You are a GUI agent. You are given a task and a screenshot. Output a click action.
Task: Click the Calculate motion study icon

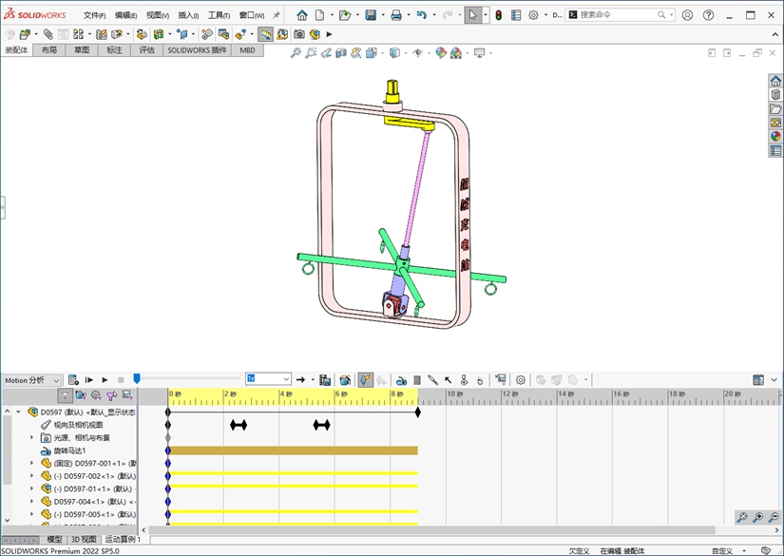[73, 380]
